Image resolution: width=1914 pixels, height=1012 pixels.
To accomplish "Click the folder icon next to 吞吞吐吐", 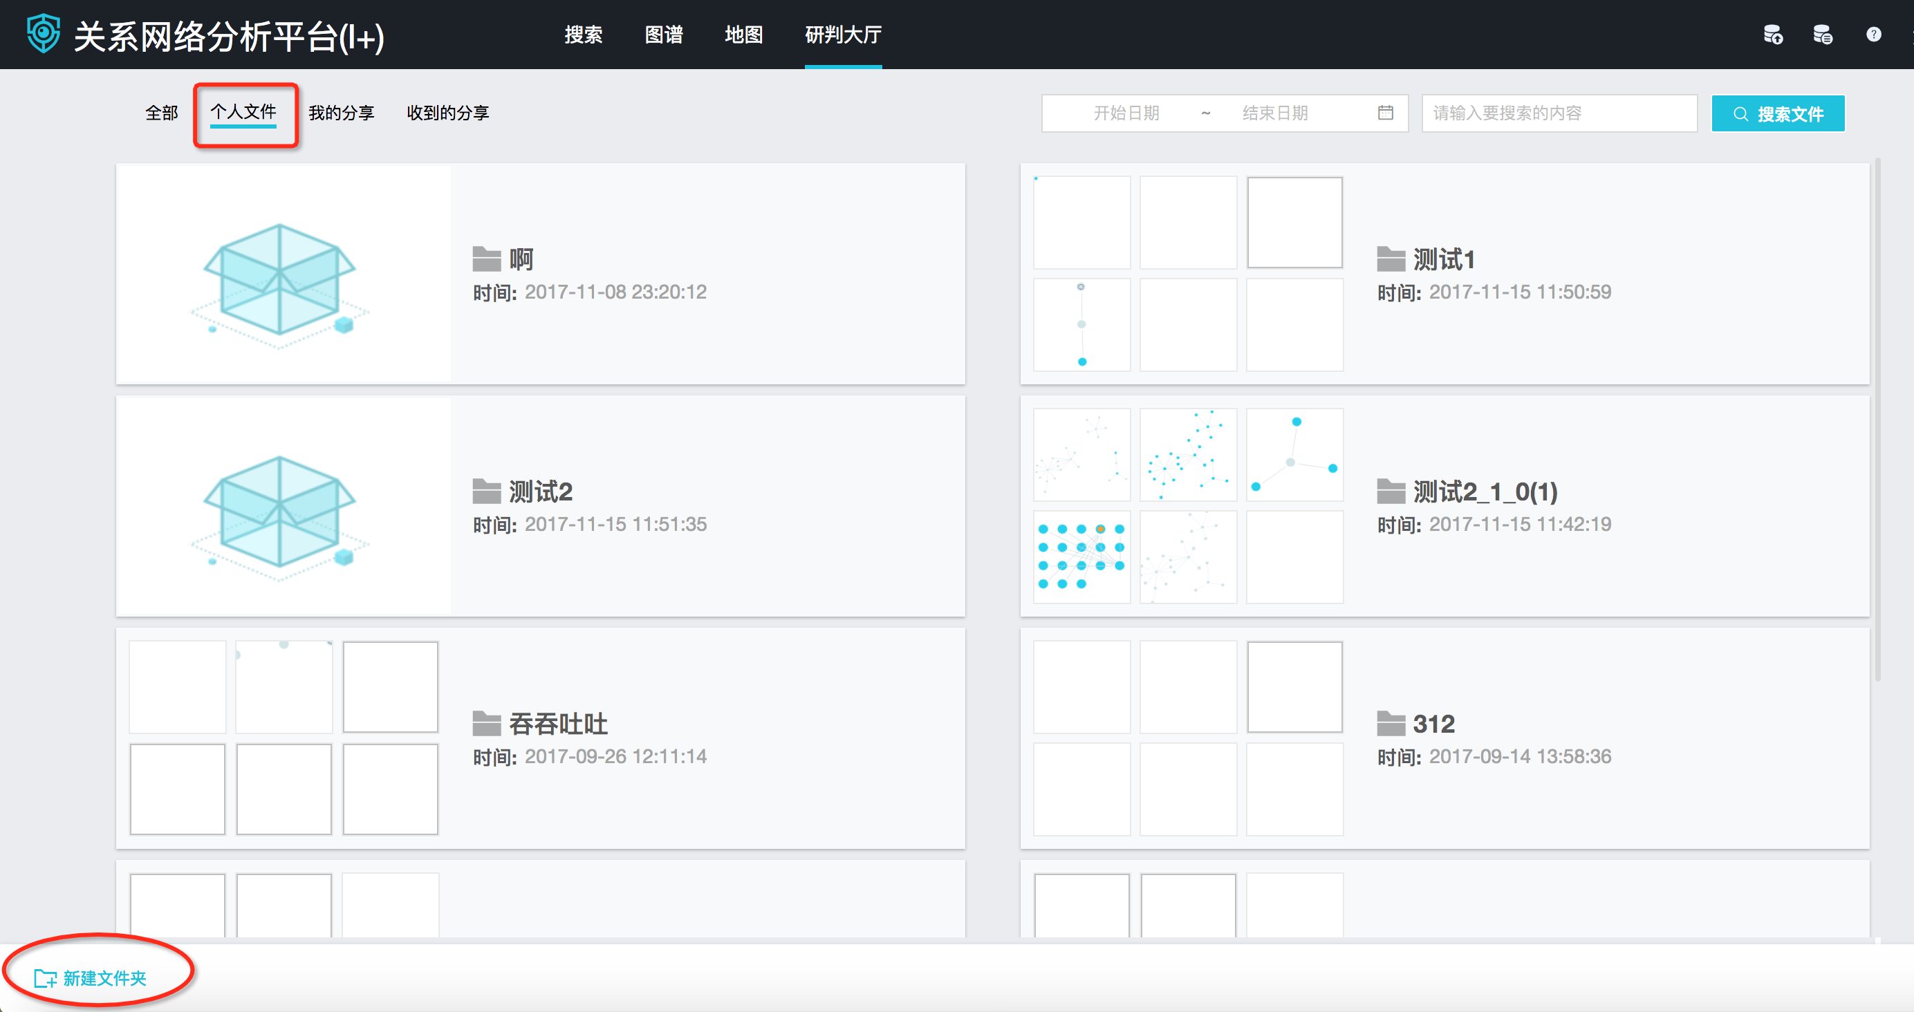I will pos(487,724).
